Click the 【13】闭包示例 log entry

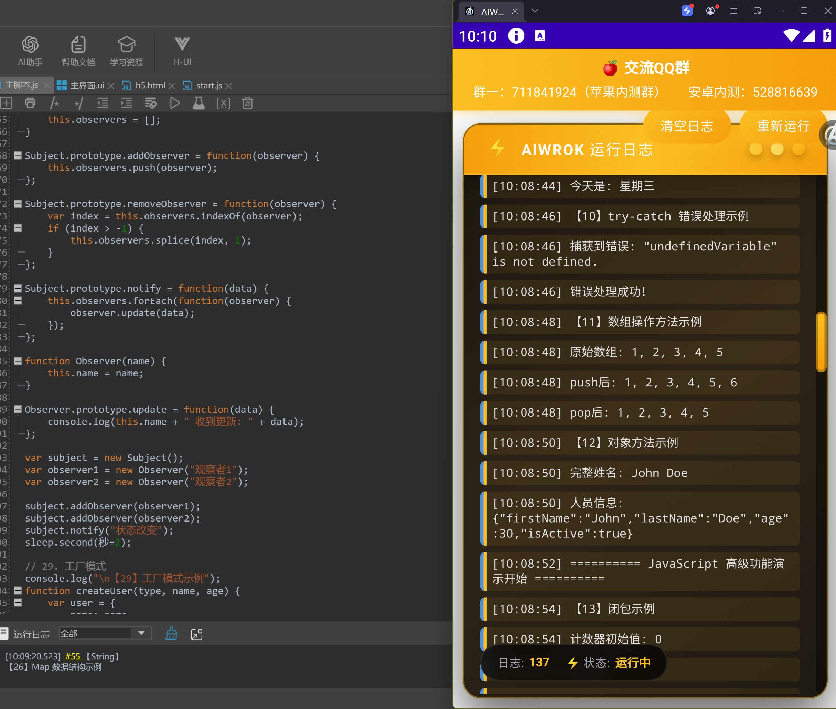coord(640,609)
